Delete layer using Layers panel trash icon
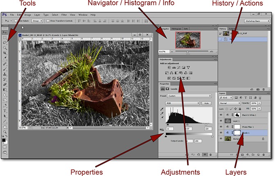Viewport: 275px width, 176px height. pos(264,155)
